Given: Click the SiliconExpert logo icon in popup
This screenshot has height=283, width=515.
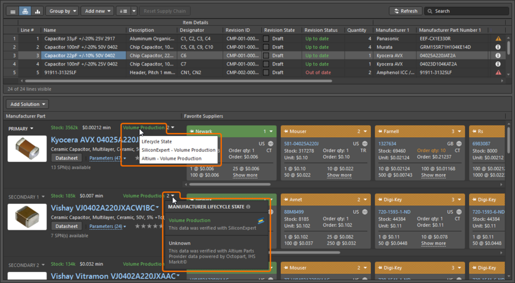Looking at the screenshot, I should (x=261, y=221).
